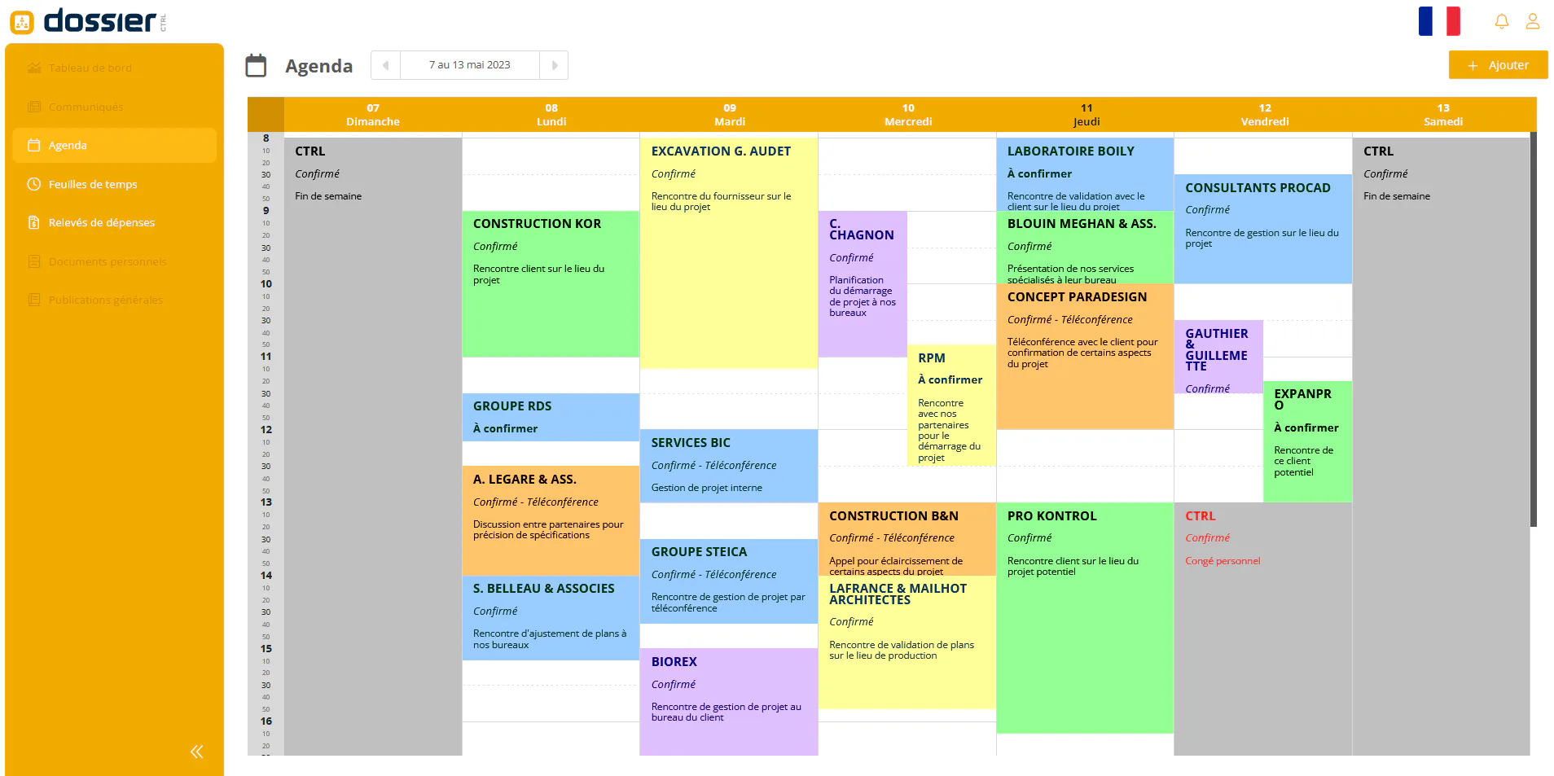Click the Agenda calendar icon in header
The image size is (1554, 776).
coord(256,65)
